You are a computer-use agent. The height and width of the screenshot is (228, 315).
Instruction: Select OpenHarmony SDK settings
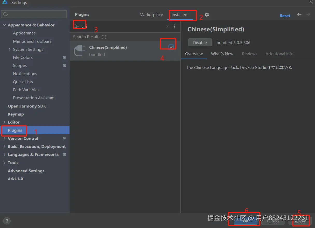(27, 106)
